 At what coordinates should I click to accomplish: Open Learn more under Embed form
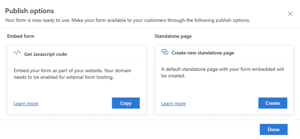(x=26, y=104)
